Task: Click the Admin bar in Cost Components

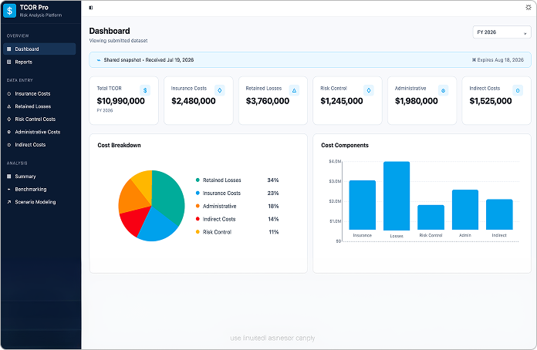Action: click(x=465, y=210)
